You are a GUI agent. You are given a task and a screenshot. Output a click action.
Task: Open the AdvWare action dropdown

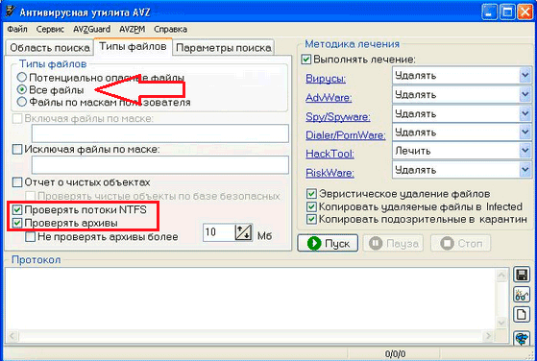pyautogui.click(x=525, y=94)
